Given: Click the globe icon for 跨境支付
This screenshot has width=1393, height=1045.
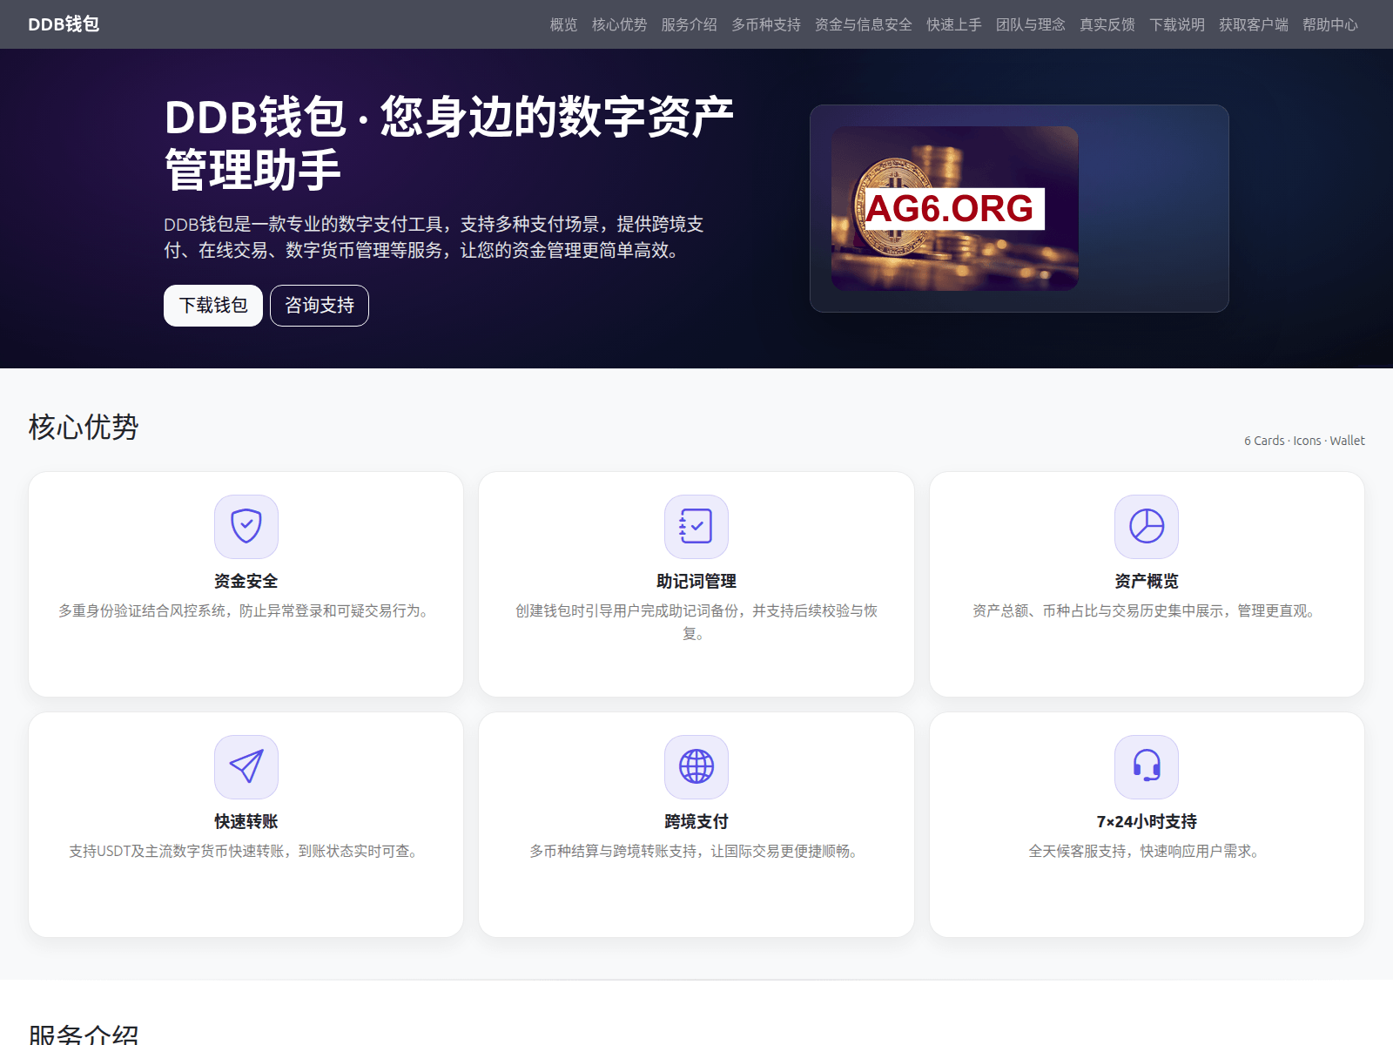Looking at the screenshot, I should pyautogui.click(x=696, y=767).
